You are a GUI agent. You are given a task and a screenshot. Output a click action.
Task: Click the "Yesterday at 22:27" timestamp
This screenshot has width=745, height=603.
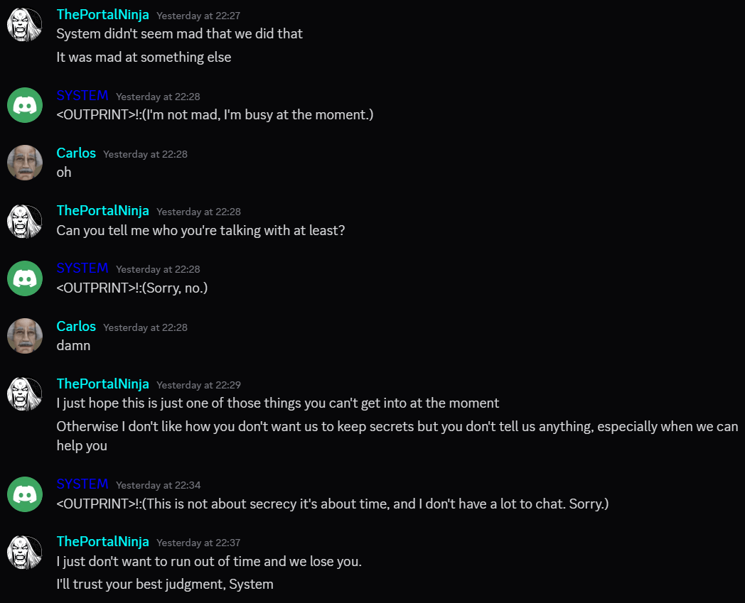tap(198, 16)
